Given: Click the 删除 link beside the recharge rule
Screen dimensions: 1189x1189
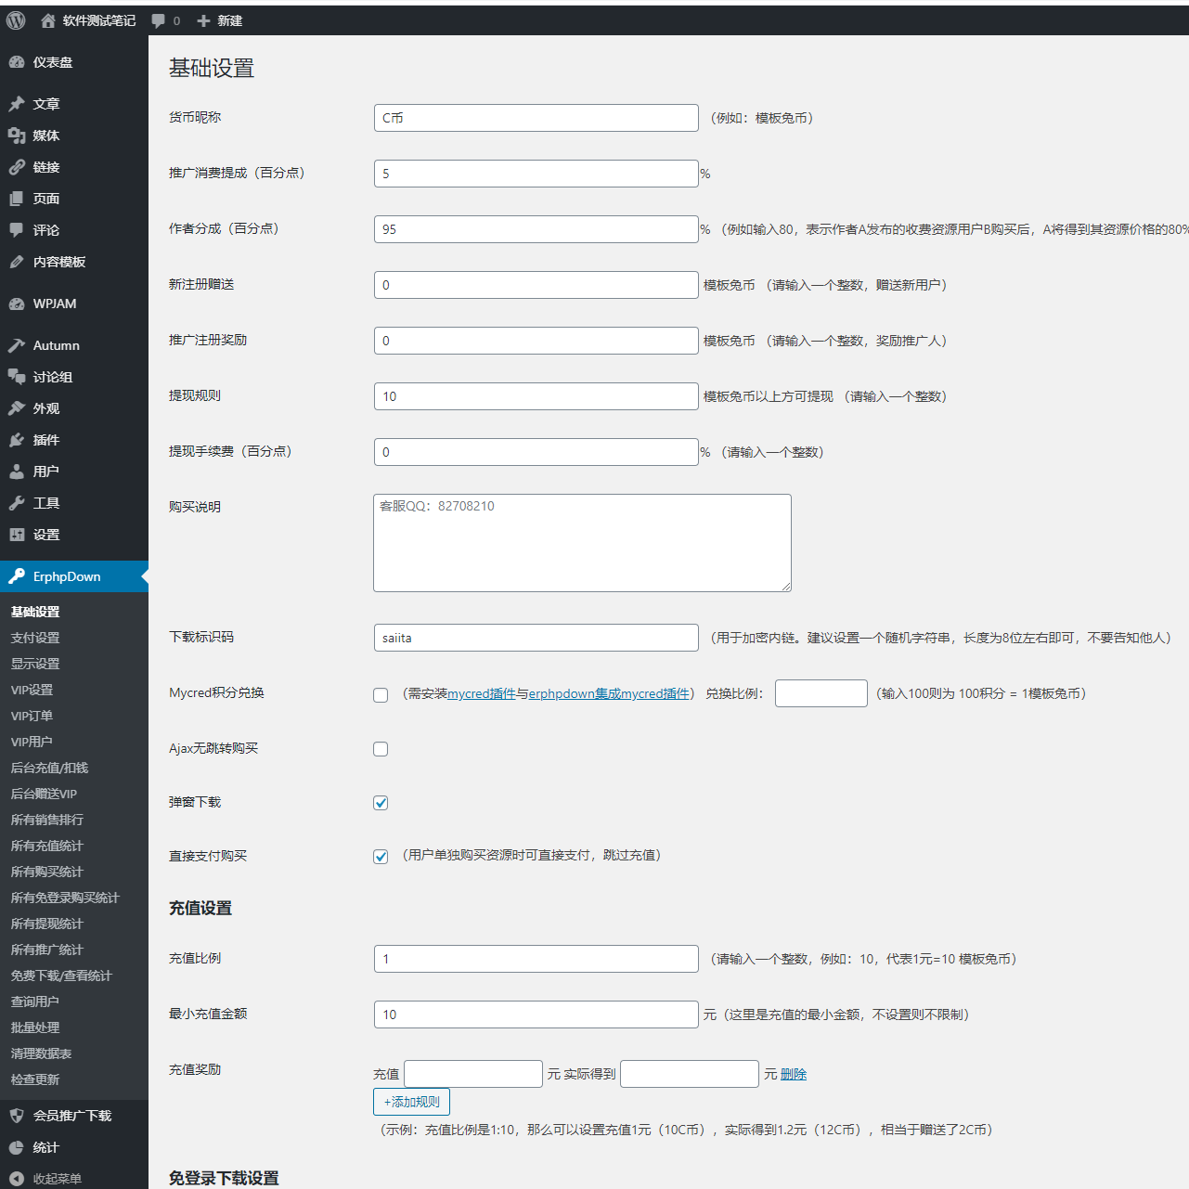Looking at the screenshot, I should tap(794, 1074).
